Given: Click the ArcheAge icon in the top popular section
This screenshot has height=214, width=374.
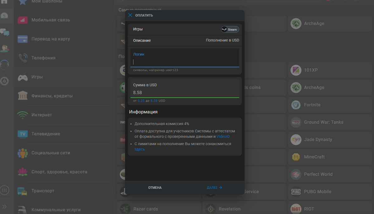Looking at the screenshot, I should point(296,24).
